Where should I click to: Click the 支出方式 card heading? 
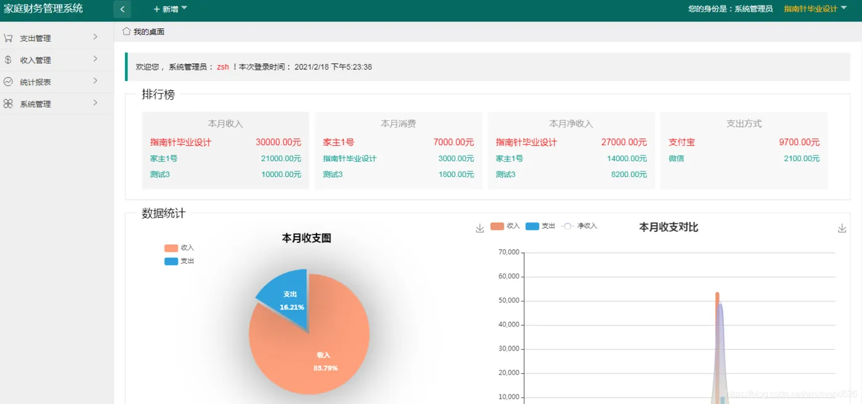point(744,124)
